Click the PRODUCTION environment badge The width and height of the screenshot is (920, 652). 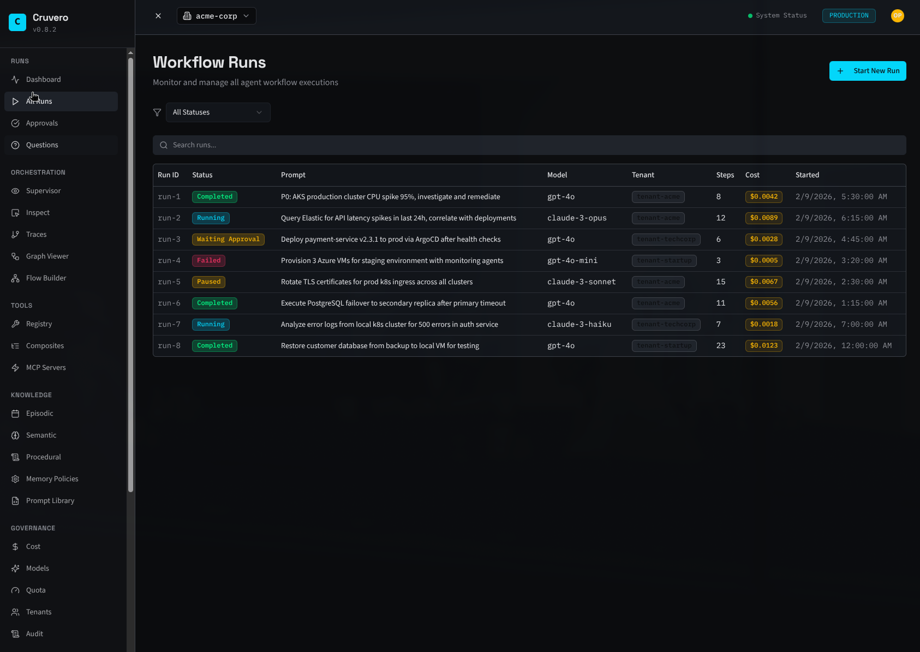pos(849,15)
